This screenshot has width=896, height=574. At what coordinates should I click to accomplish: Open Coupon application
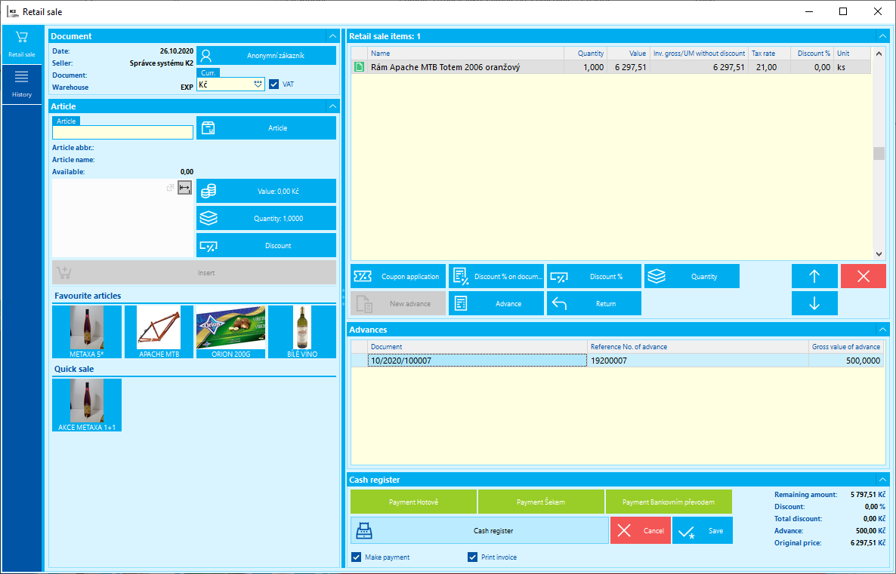point(397,276)
